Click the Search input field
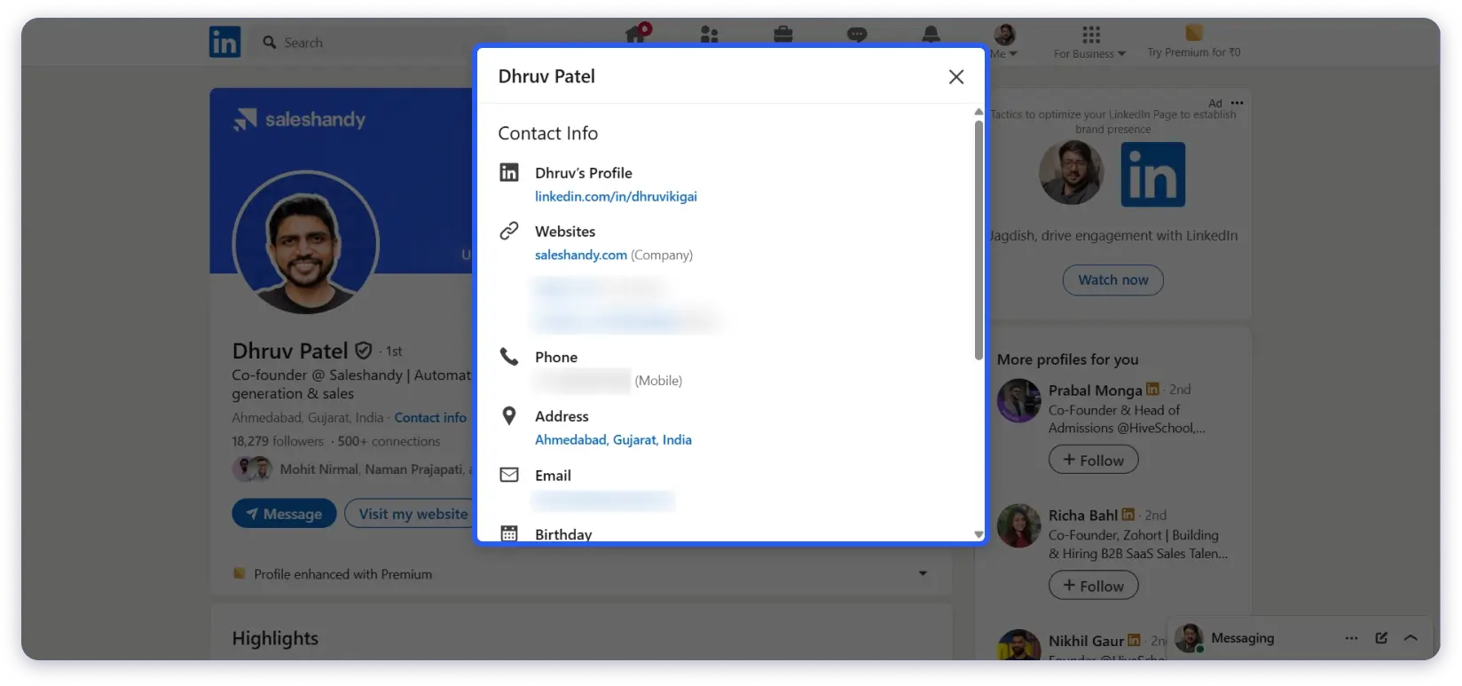 381,42
